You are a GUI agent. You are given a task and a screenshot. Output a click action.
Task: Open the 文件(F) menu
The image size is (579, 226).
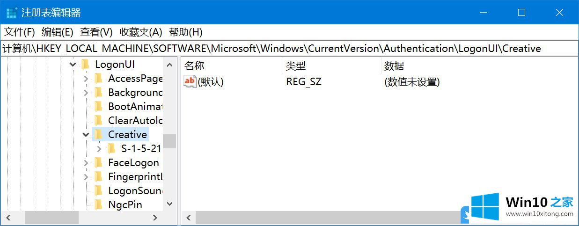pos(20,32)
